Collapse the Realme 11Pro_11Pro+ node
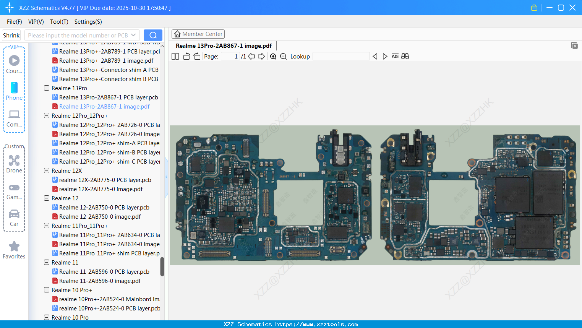 tap(47, 226)
